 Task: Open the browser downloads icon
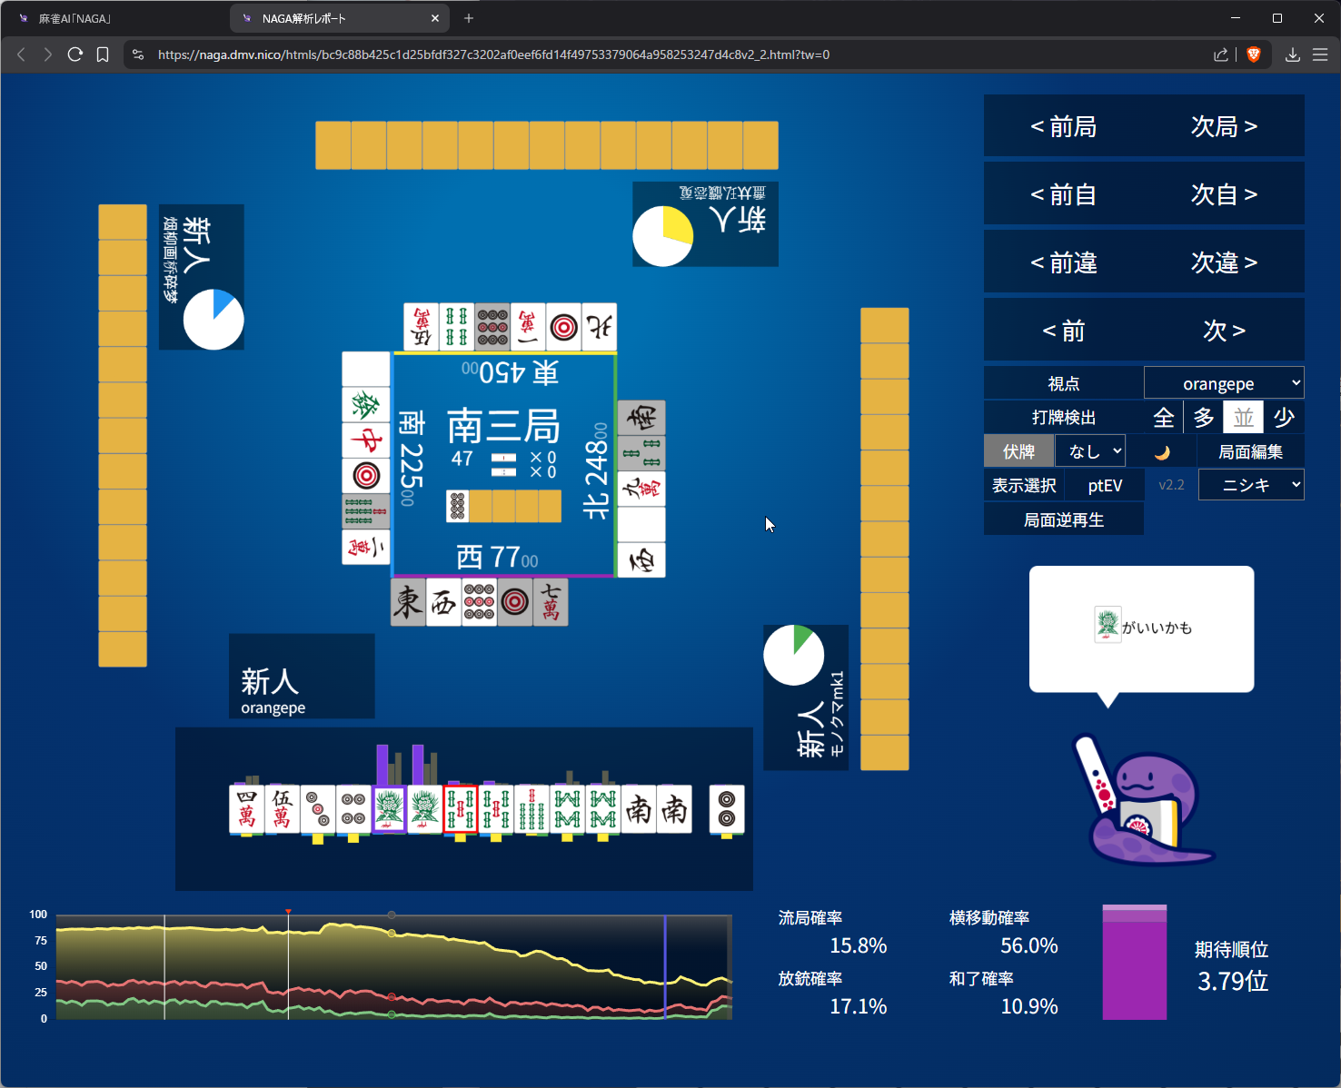click(1292, 54)
